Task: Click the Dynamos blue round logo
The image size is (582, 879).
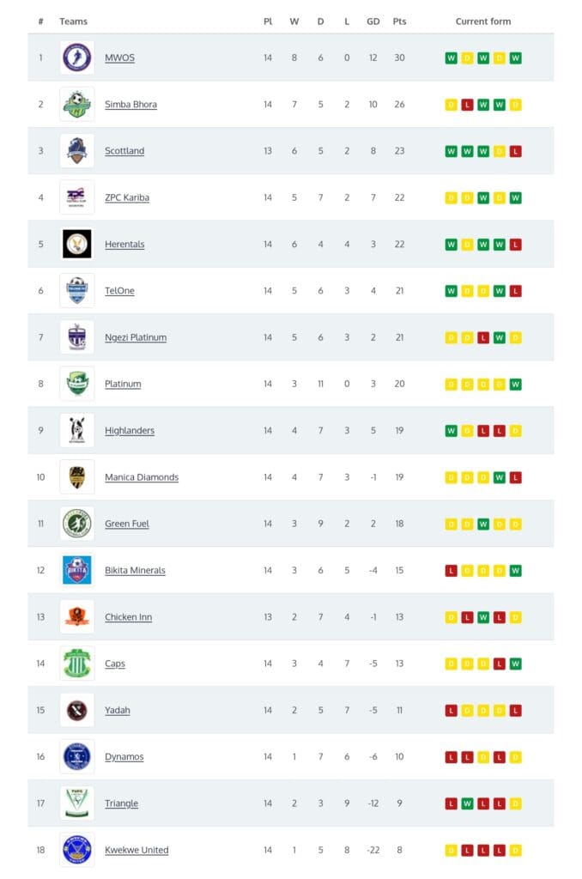Action: (x=76, y=757)
